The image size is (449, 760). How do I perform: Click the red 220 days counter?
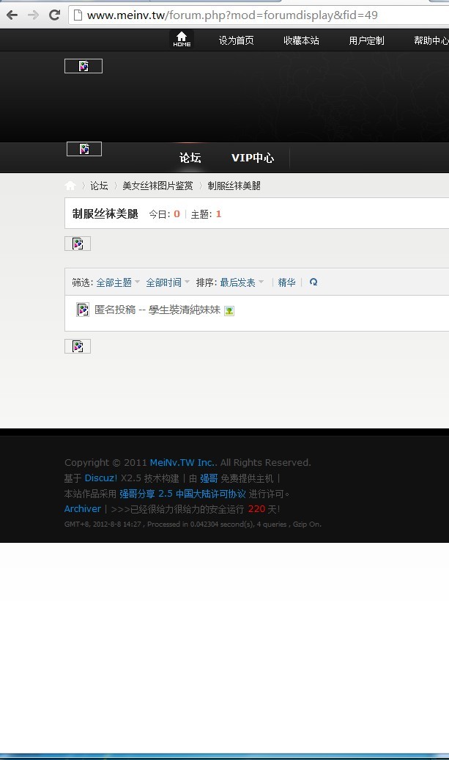256,509
